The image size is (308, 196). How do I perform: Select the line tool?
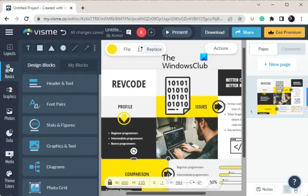click(x=75, y=48)
